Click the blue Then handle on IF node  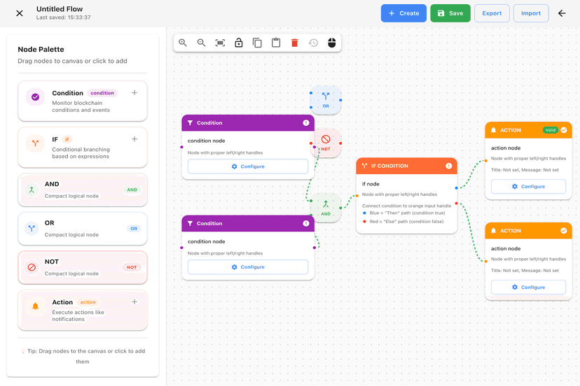(457, 187)
